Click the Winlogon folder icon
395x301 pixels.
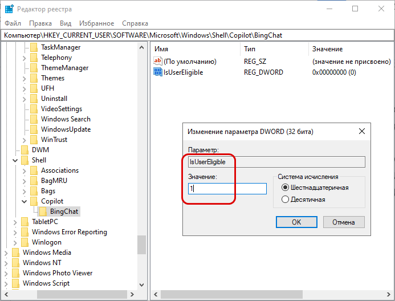[x=25, y=242]
